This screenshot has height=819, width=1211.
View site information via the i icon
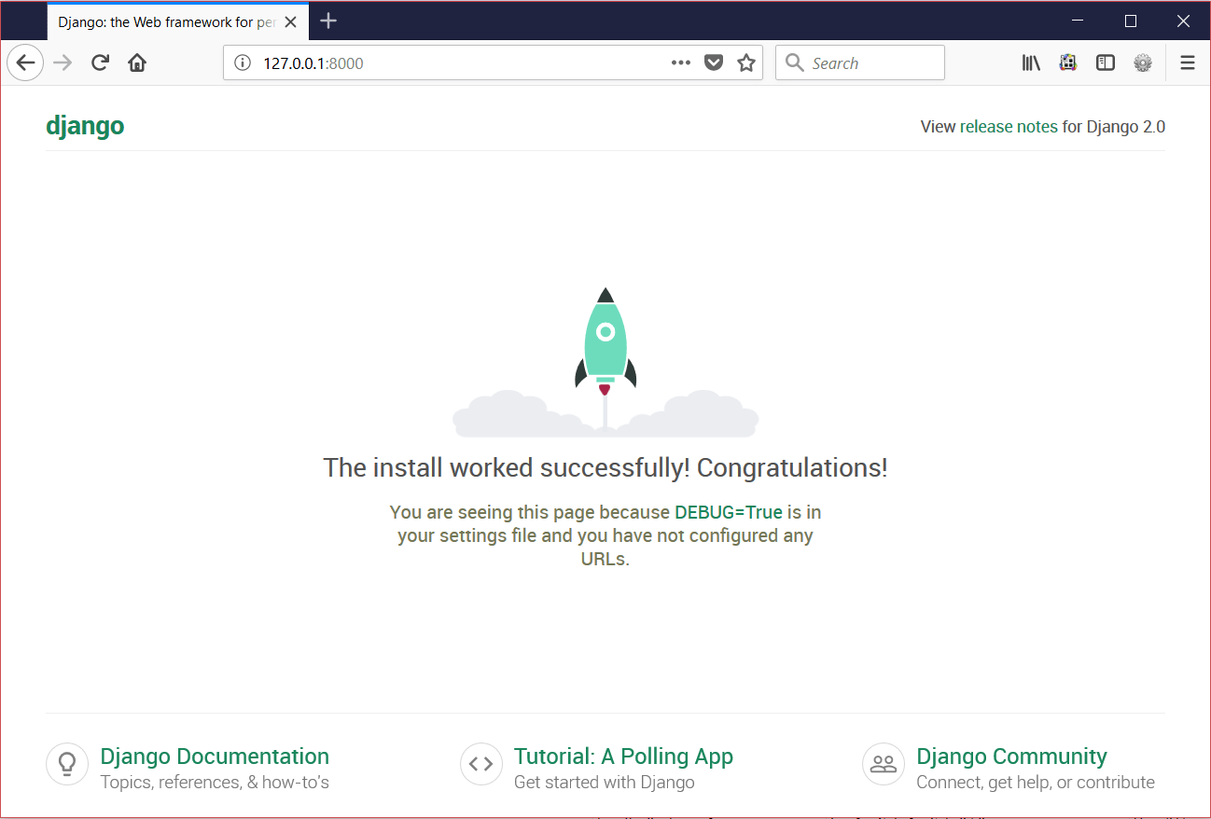pyautogui.click(x=242, y=62)
